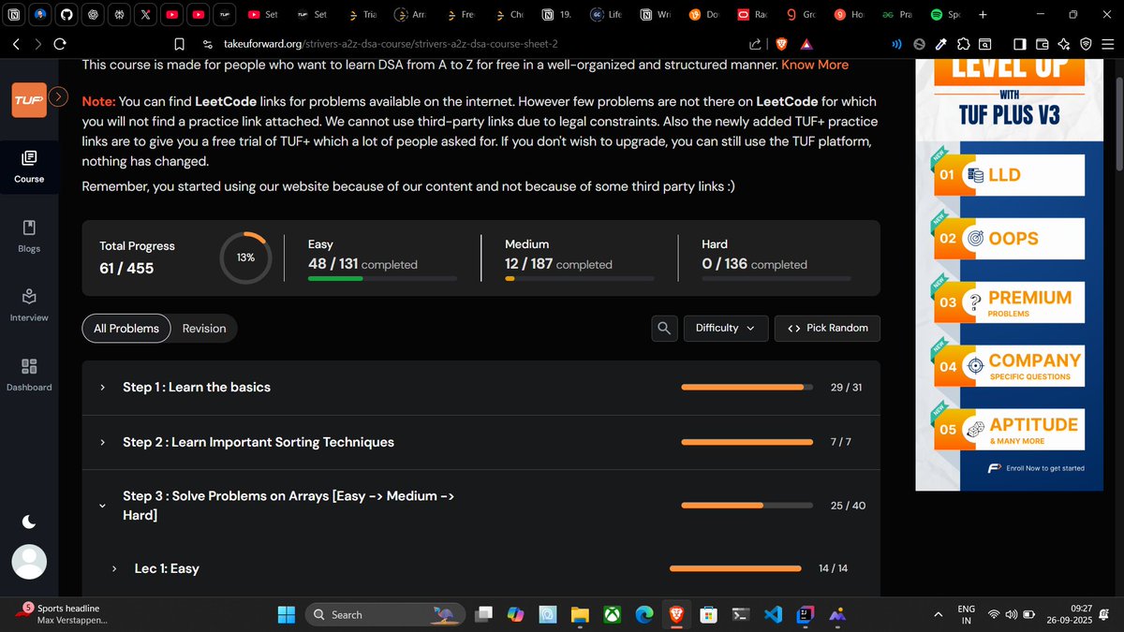Open Microsoft Store from the taskbar

[x=708, y=614]
